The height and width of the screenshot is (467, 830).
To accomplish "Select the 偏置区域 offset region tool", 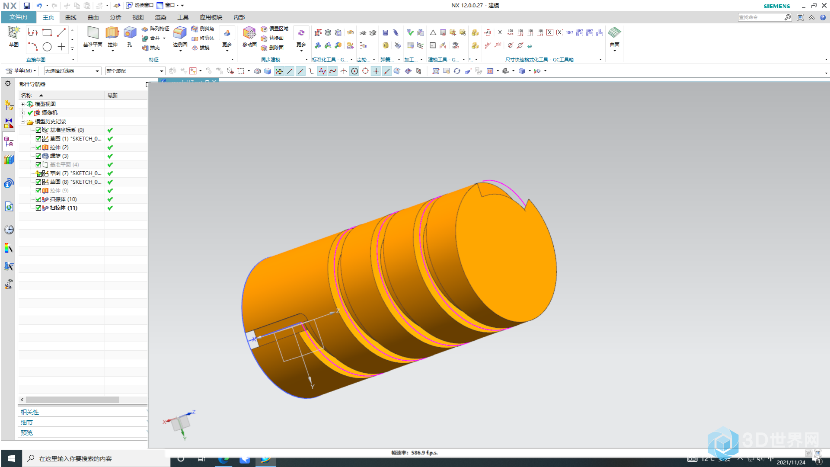I will click(275, 29).
